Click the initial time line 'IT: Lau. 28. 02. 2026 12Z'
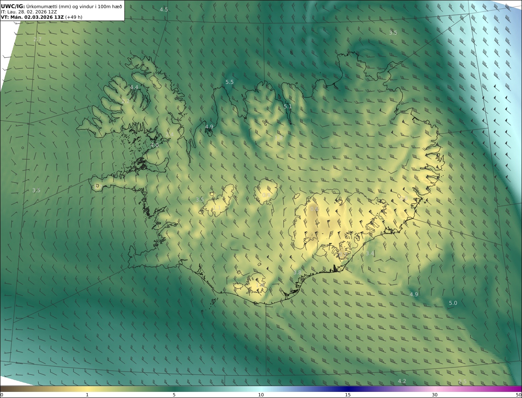The image size is (522, 398). point(29,12)
